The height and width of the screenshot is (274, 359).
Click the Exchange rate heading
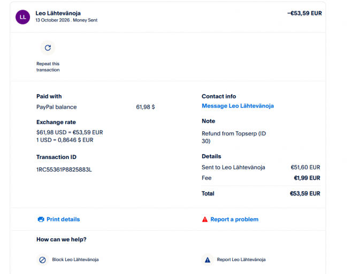click(56, 122)
